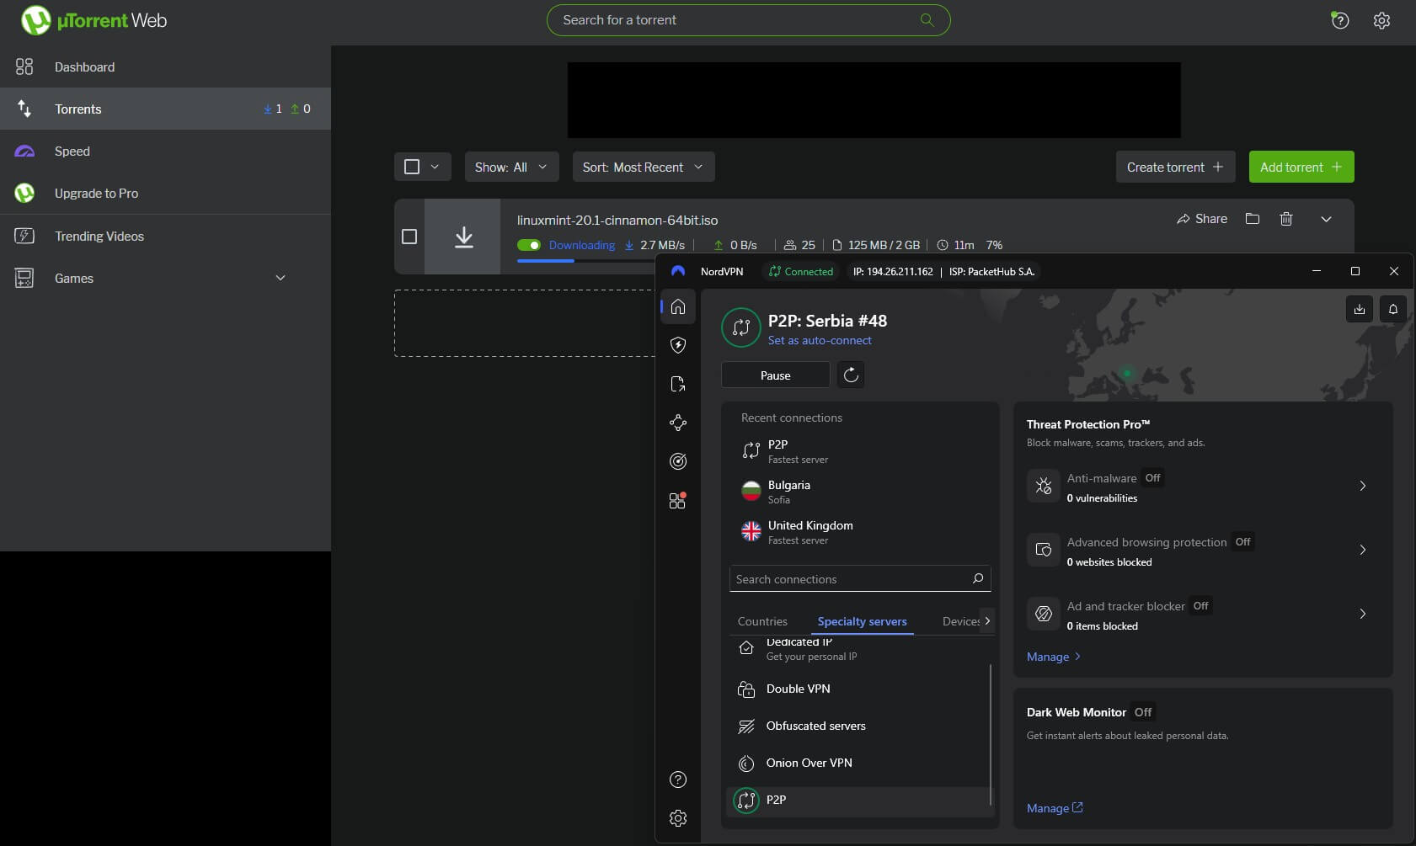Open Trending Videos in the uTorrent sidebar
Image resolution: width=1416 pixels, height=846 pixels.
[99, 236]
